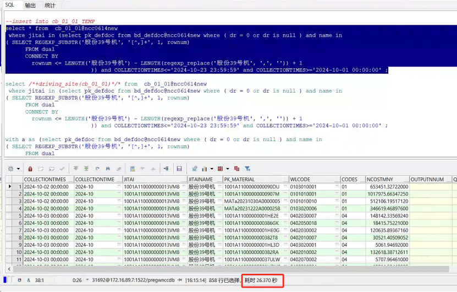Click the eraser clear-record icon
The width and height of the screenshot is (457, 292).
tap(119, 169)
